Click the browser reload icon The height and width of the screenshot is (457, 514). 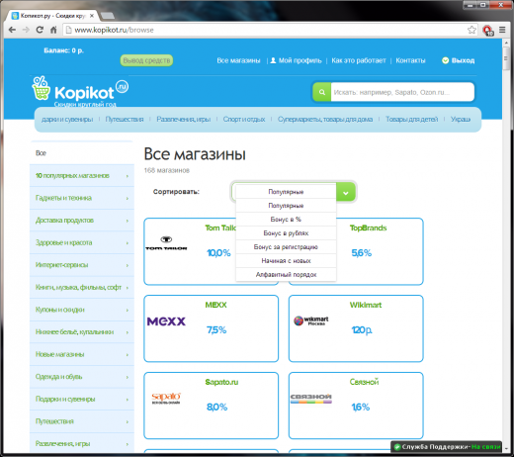pos(40,30)
